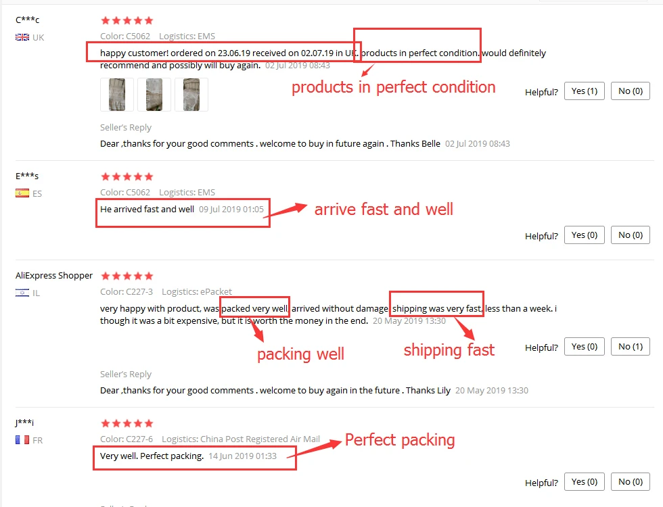Image resolution: width=663 pixels, height=507 pixels.
Task: Vote Yes (0) on the AliExpress Shopper review
Action: [585, 347]
